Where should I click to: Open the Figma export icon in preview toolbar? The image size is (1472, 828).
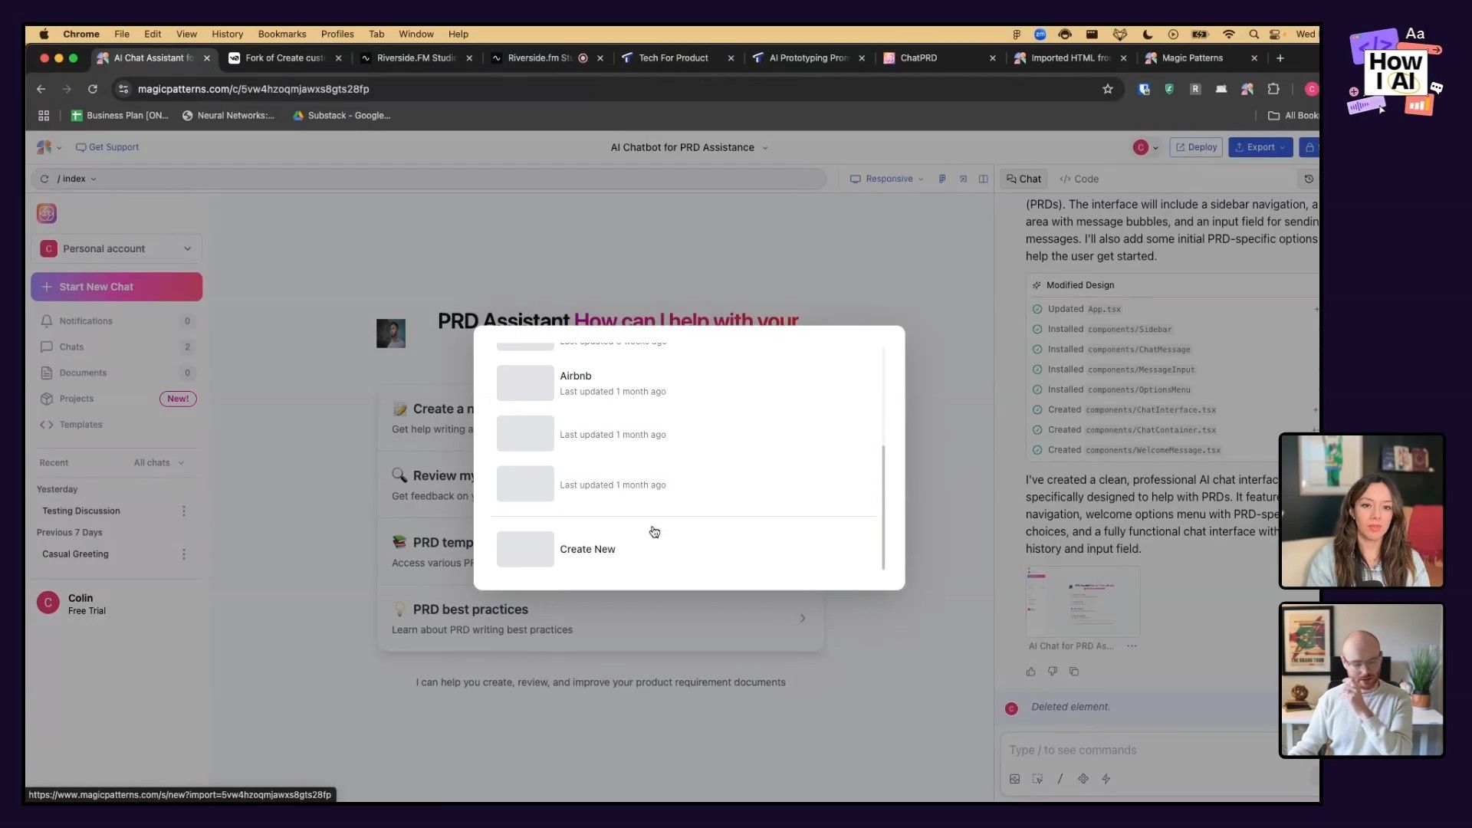942,179
